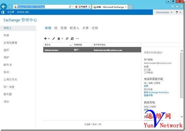Open the browser home icon

coord(173,7)
